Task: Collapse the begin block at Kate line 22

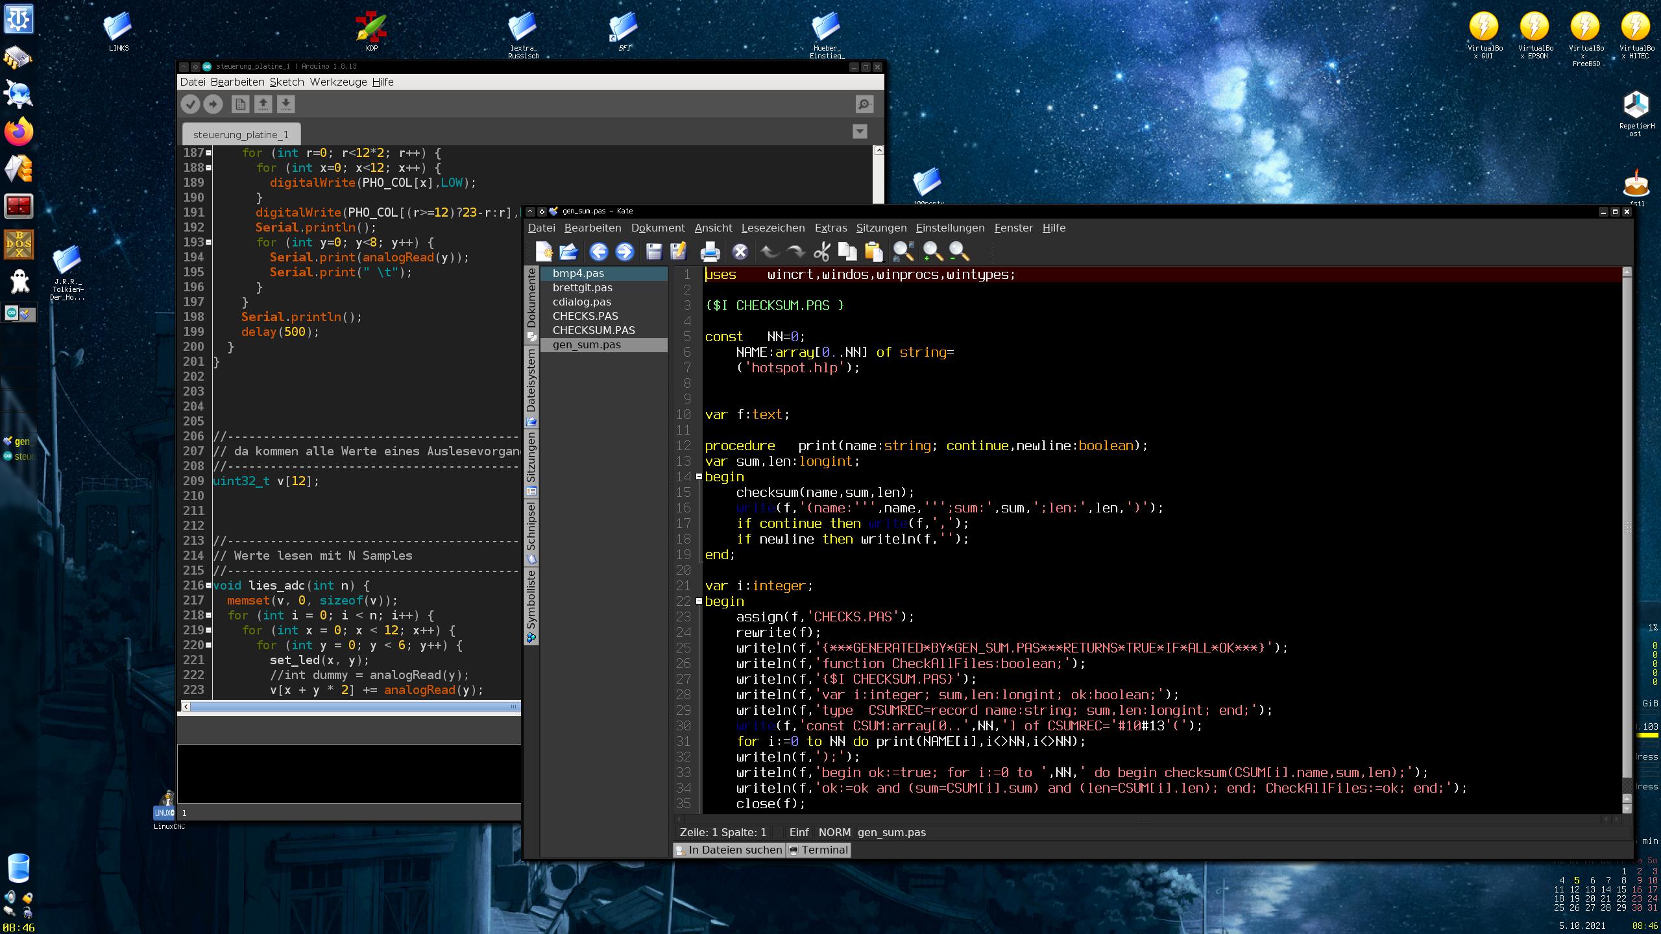Action: 699,601
